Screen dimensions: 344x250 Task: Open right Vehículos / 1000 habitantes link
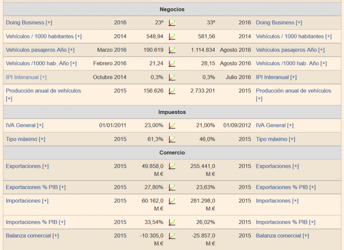point(294,36)
